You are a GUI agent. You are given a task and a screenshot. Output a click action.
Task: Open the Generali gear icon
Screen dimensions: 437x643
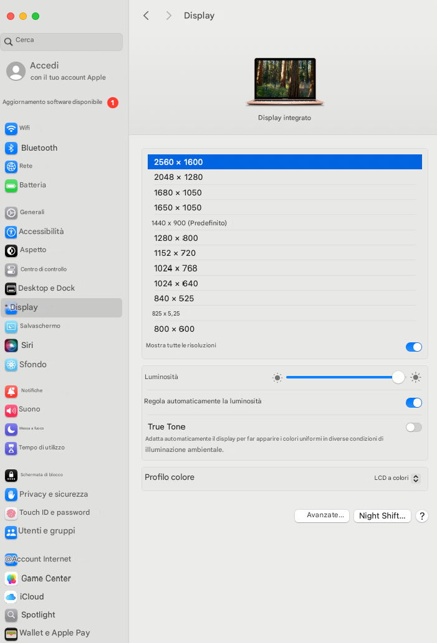pyautogui.click(x=11, y=213)
